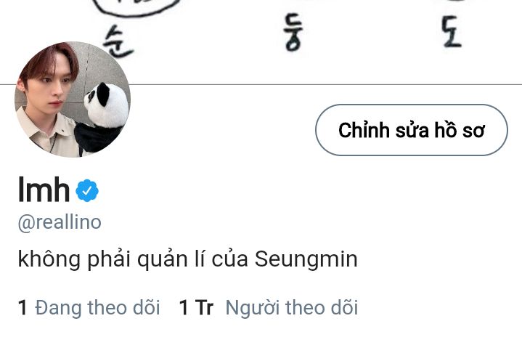Open the "Người theo dõi" followers list
The height and width of the screenshot is (337, 522).
[x=269, y=307]
